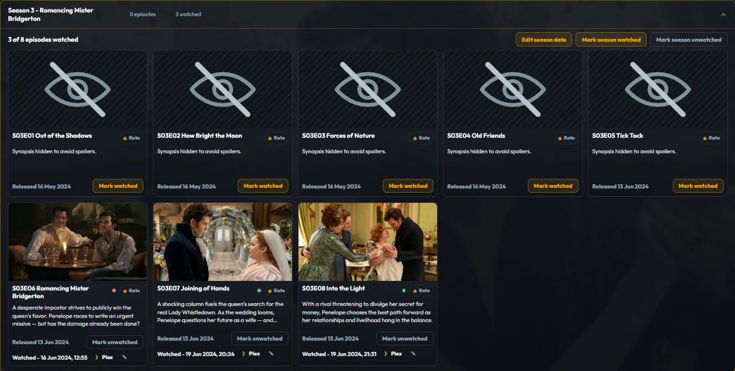Open title S03E04 Old Friends
735x371 pixels.
pos(476,135)
